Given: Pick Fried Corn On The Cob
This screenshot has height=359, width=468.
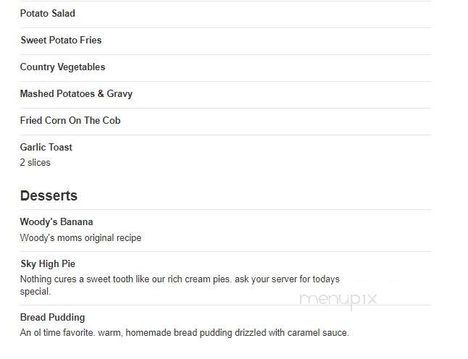Looking at the screenshot, I should [x=70, y=120].
